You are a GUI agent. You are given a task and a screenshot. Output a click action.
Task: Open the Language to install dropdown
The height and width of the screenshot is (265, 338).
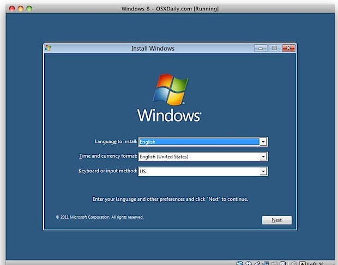click(263, 142)
